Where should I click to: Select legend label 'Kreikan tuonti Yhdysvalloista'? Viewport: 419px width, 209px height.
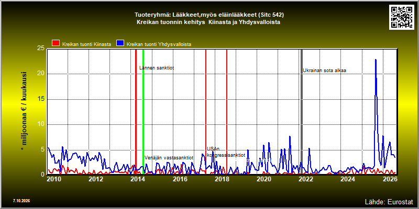(x=159, y=44)
